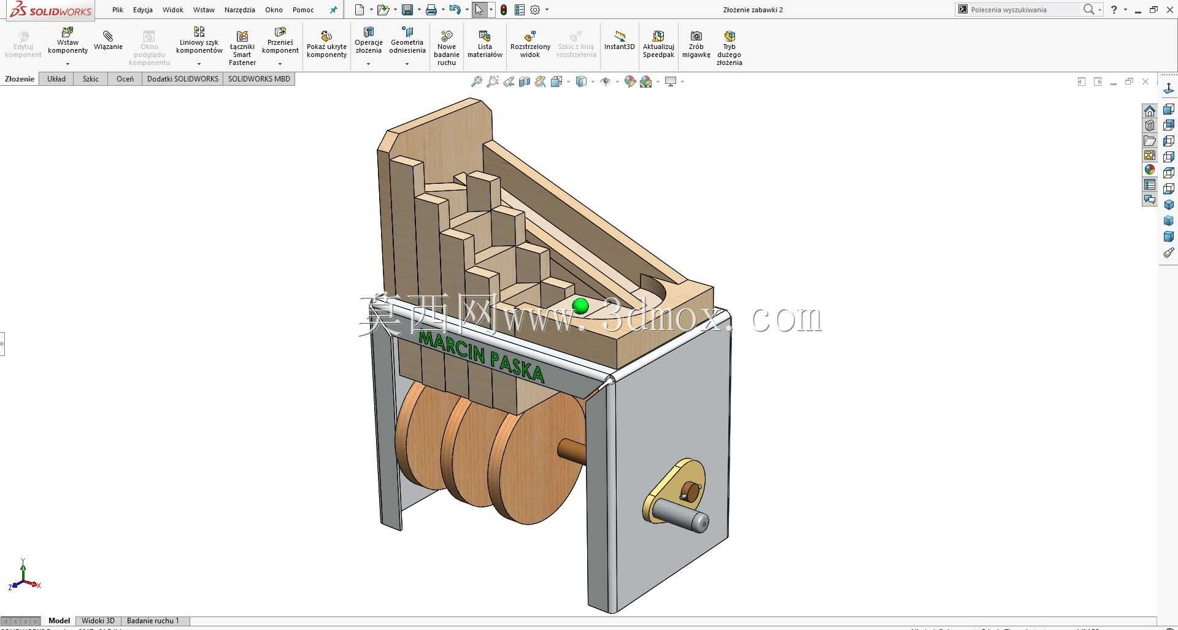
Task: Select the Wiązanie mate tool
Action: click(x=108, y=40)
